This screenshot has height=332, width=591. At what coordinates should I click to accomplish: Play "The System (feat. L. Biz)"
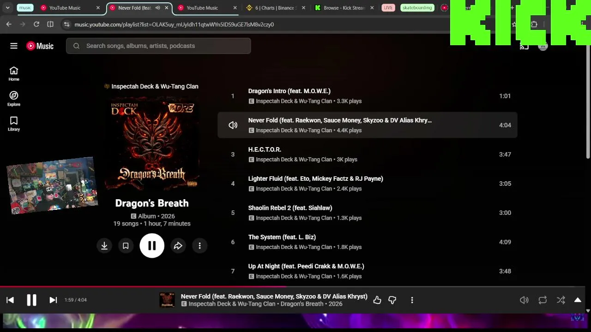point(282,237)
